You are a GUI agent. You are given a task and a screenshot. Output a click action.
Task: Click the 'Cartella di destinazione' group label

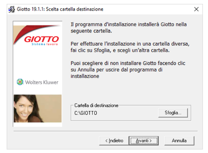click(x=96, y=105)
